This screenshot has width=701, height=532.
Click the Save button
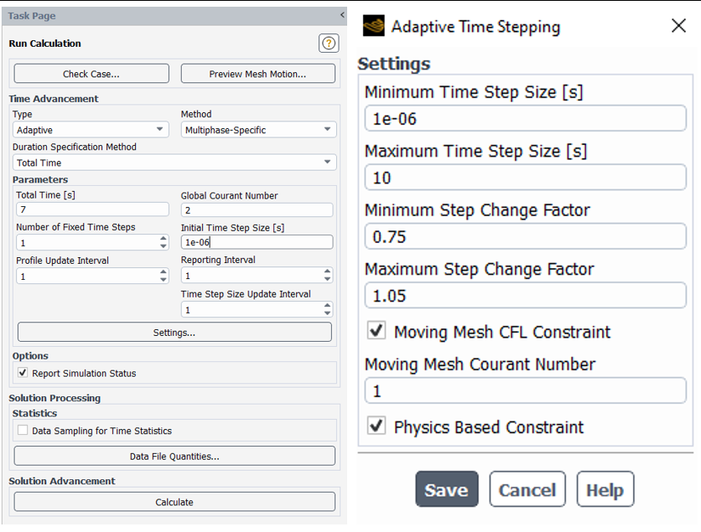coord(447,489)
